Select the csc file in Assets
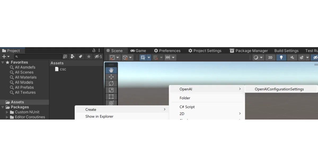The image size is (318, 167). click(x=60, y=69)
